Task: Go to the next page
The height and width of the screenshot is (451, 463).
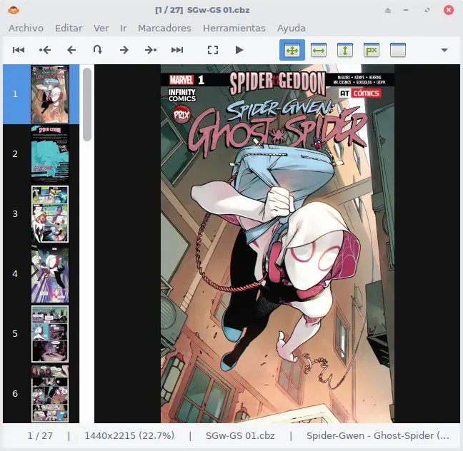Action: [x=124, y=50]
